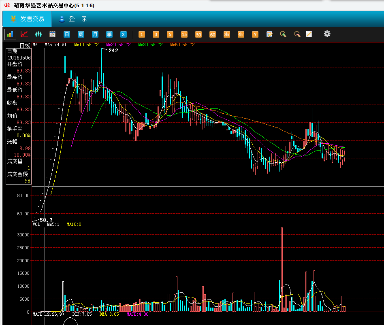Image resolution: width=384 pixels, height=325 pixels.
Task: Click the 开盘价 label in info panel
Action: tap(15, 64)
